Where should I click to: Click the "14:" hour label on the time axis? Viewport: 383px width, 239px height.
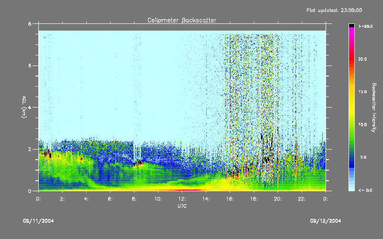pos(206,199)
